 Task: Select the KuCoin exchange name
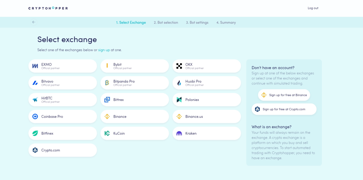pos(119,133)
